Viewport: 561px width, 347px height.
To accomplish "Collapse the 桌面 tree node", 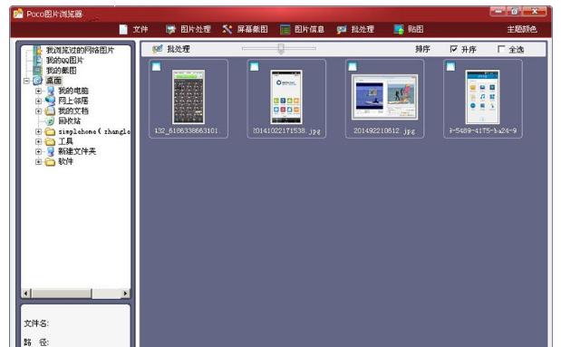I will [26, 81].
